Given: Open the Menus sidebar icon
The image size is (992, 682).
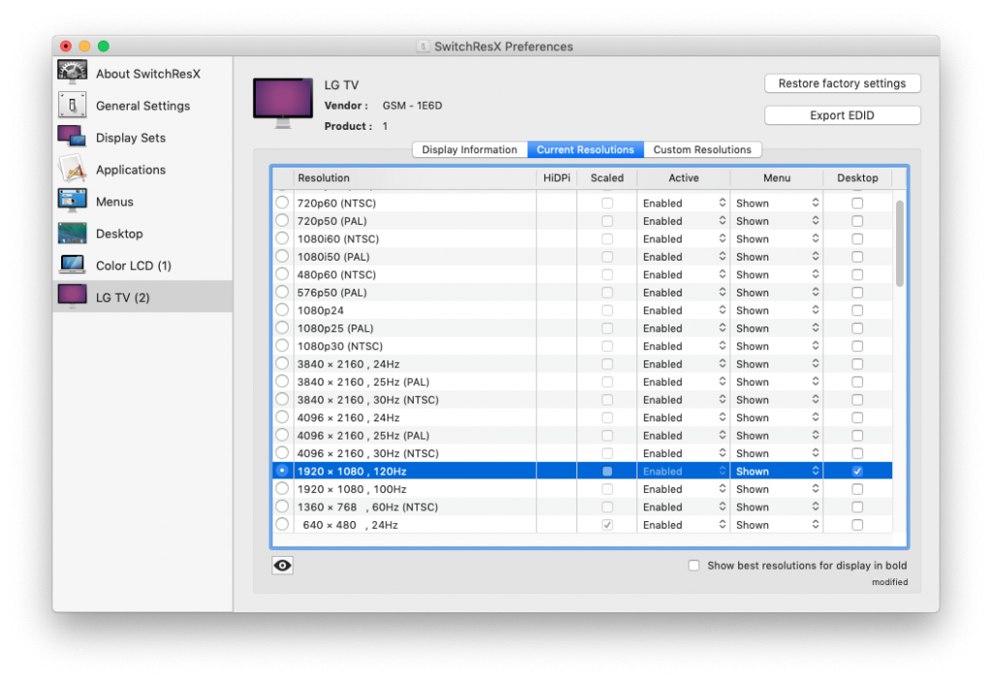Looking at the screenshot, I should click(x=73, y=201).
